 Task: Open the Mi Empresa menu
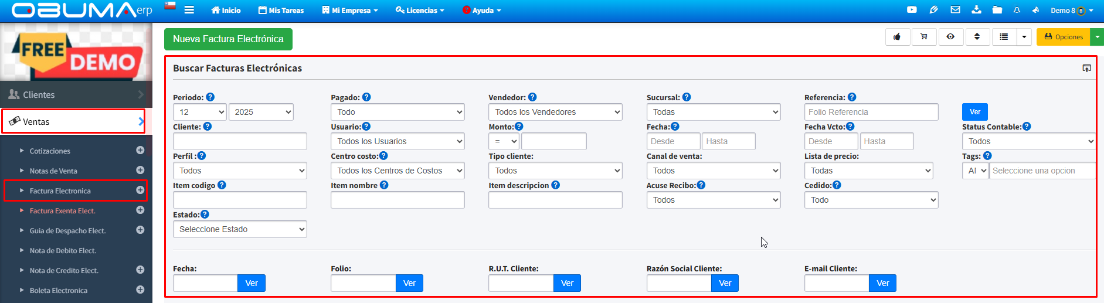[350, 10]
